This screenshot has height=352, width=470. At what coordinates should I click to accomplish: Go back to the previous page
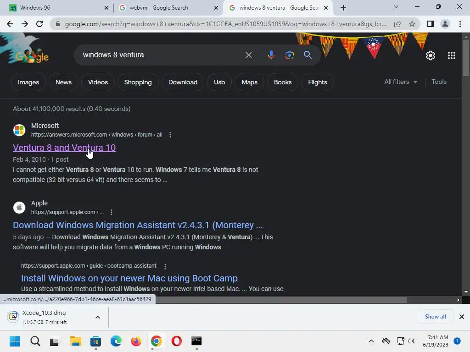coord(10,24)
